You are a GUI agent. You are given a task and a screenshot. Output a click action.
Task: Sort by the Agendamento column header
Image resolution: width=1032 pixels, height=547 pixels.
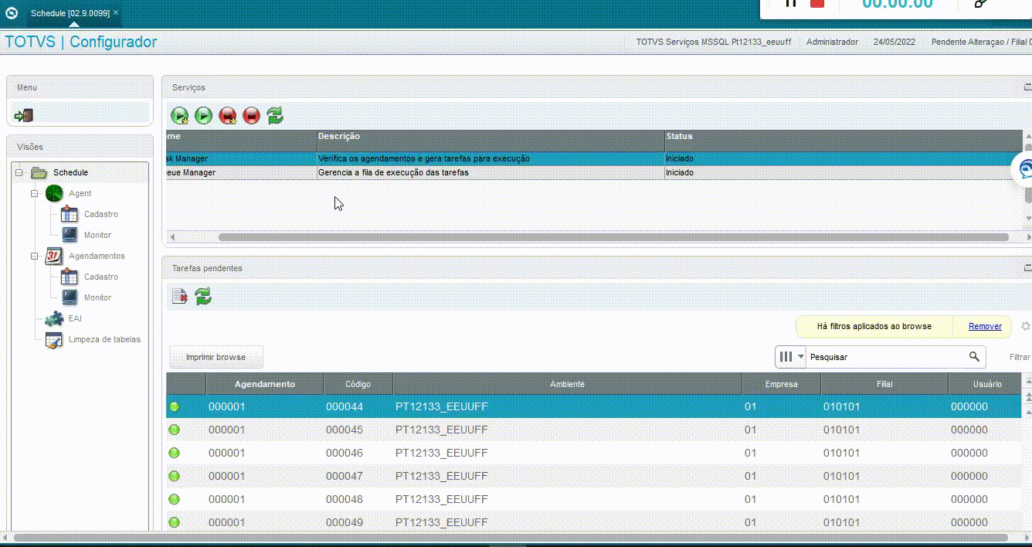(x=265, y=384)
